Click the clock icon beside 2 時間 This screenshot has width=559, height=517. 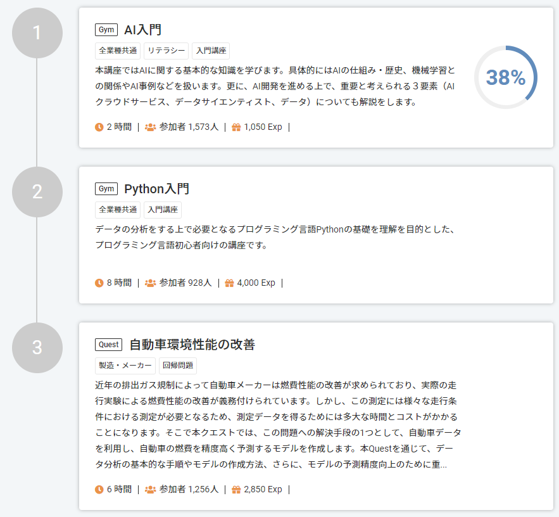click(x=99, y=127)
